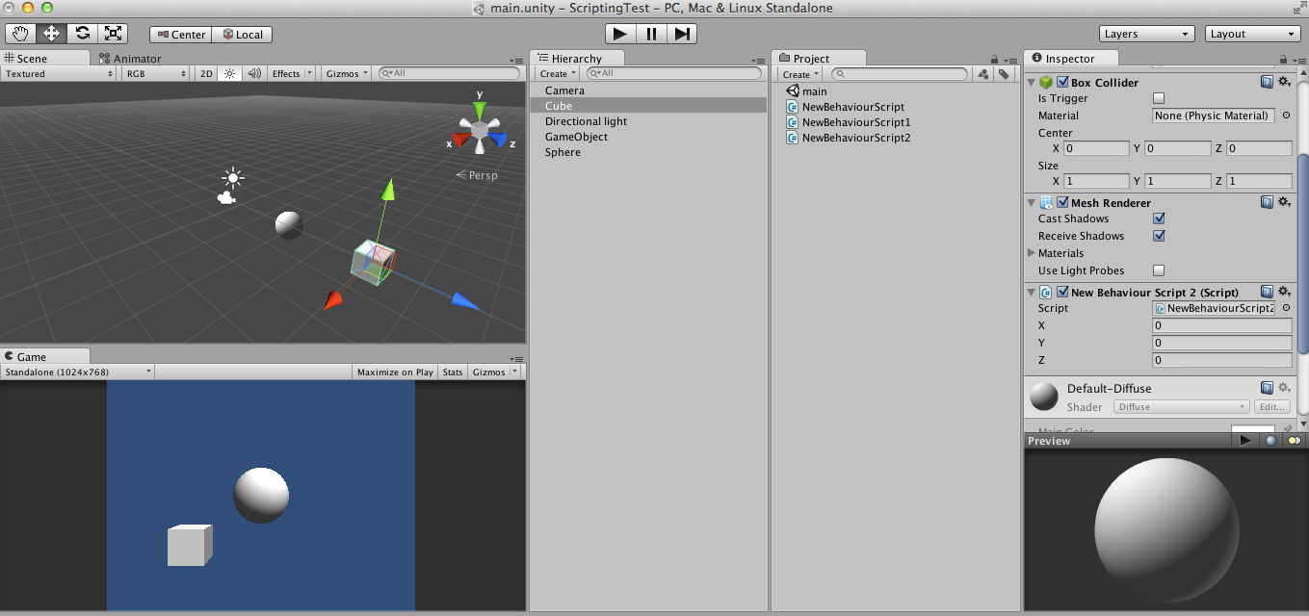Open help for New Behaviour Script 2
The height and width of the screenshot is (616, 1309).
(x=1268, y=292)
